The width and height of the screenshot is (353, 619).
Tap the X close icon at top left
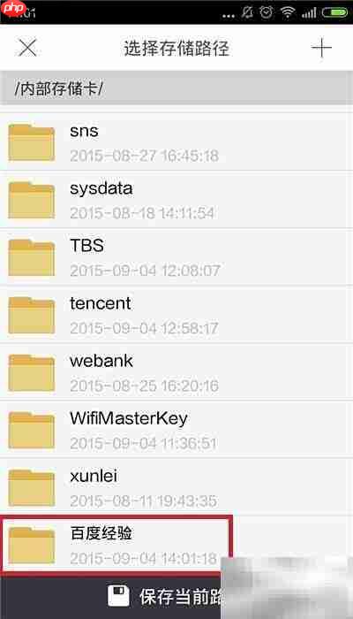pyautogui.click(x=27, y=48)
